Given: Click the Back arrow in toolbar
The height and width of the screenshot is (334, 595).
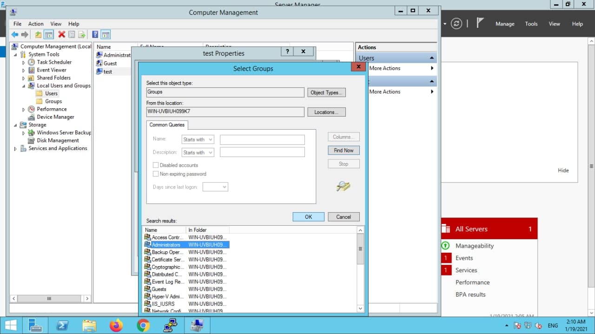Looking at the screenshot, I should tap(15, 34).
